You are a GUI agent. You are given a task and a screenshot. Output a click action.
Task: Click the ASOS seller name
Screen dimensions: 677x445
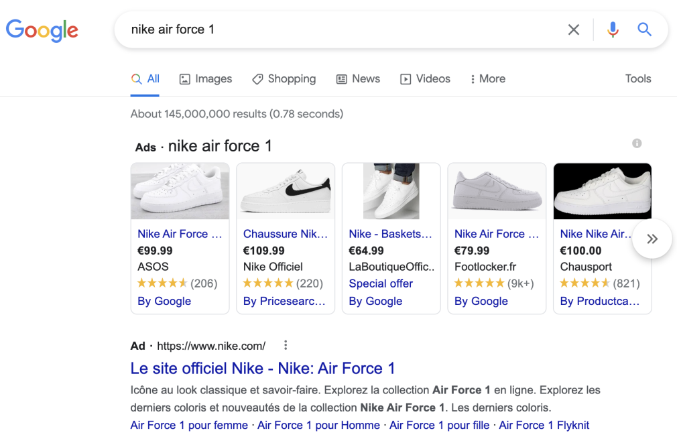click(x=153, y=267)
